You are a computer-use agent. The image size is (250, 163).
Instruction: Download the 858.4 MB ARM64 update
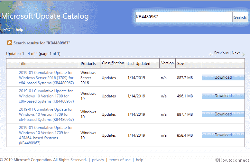(x=223, y=135)
